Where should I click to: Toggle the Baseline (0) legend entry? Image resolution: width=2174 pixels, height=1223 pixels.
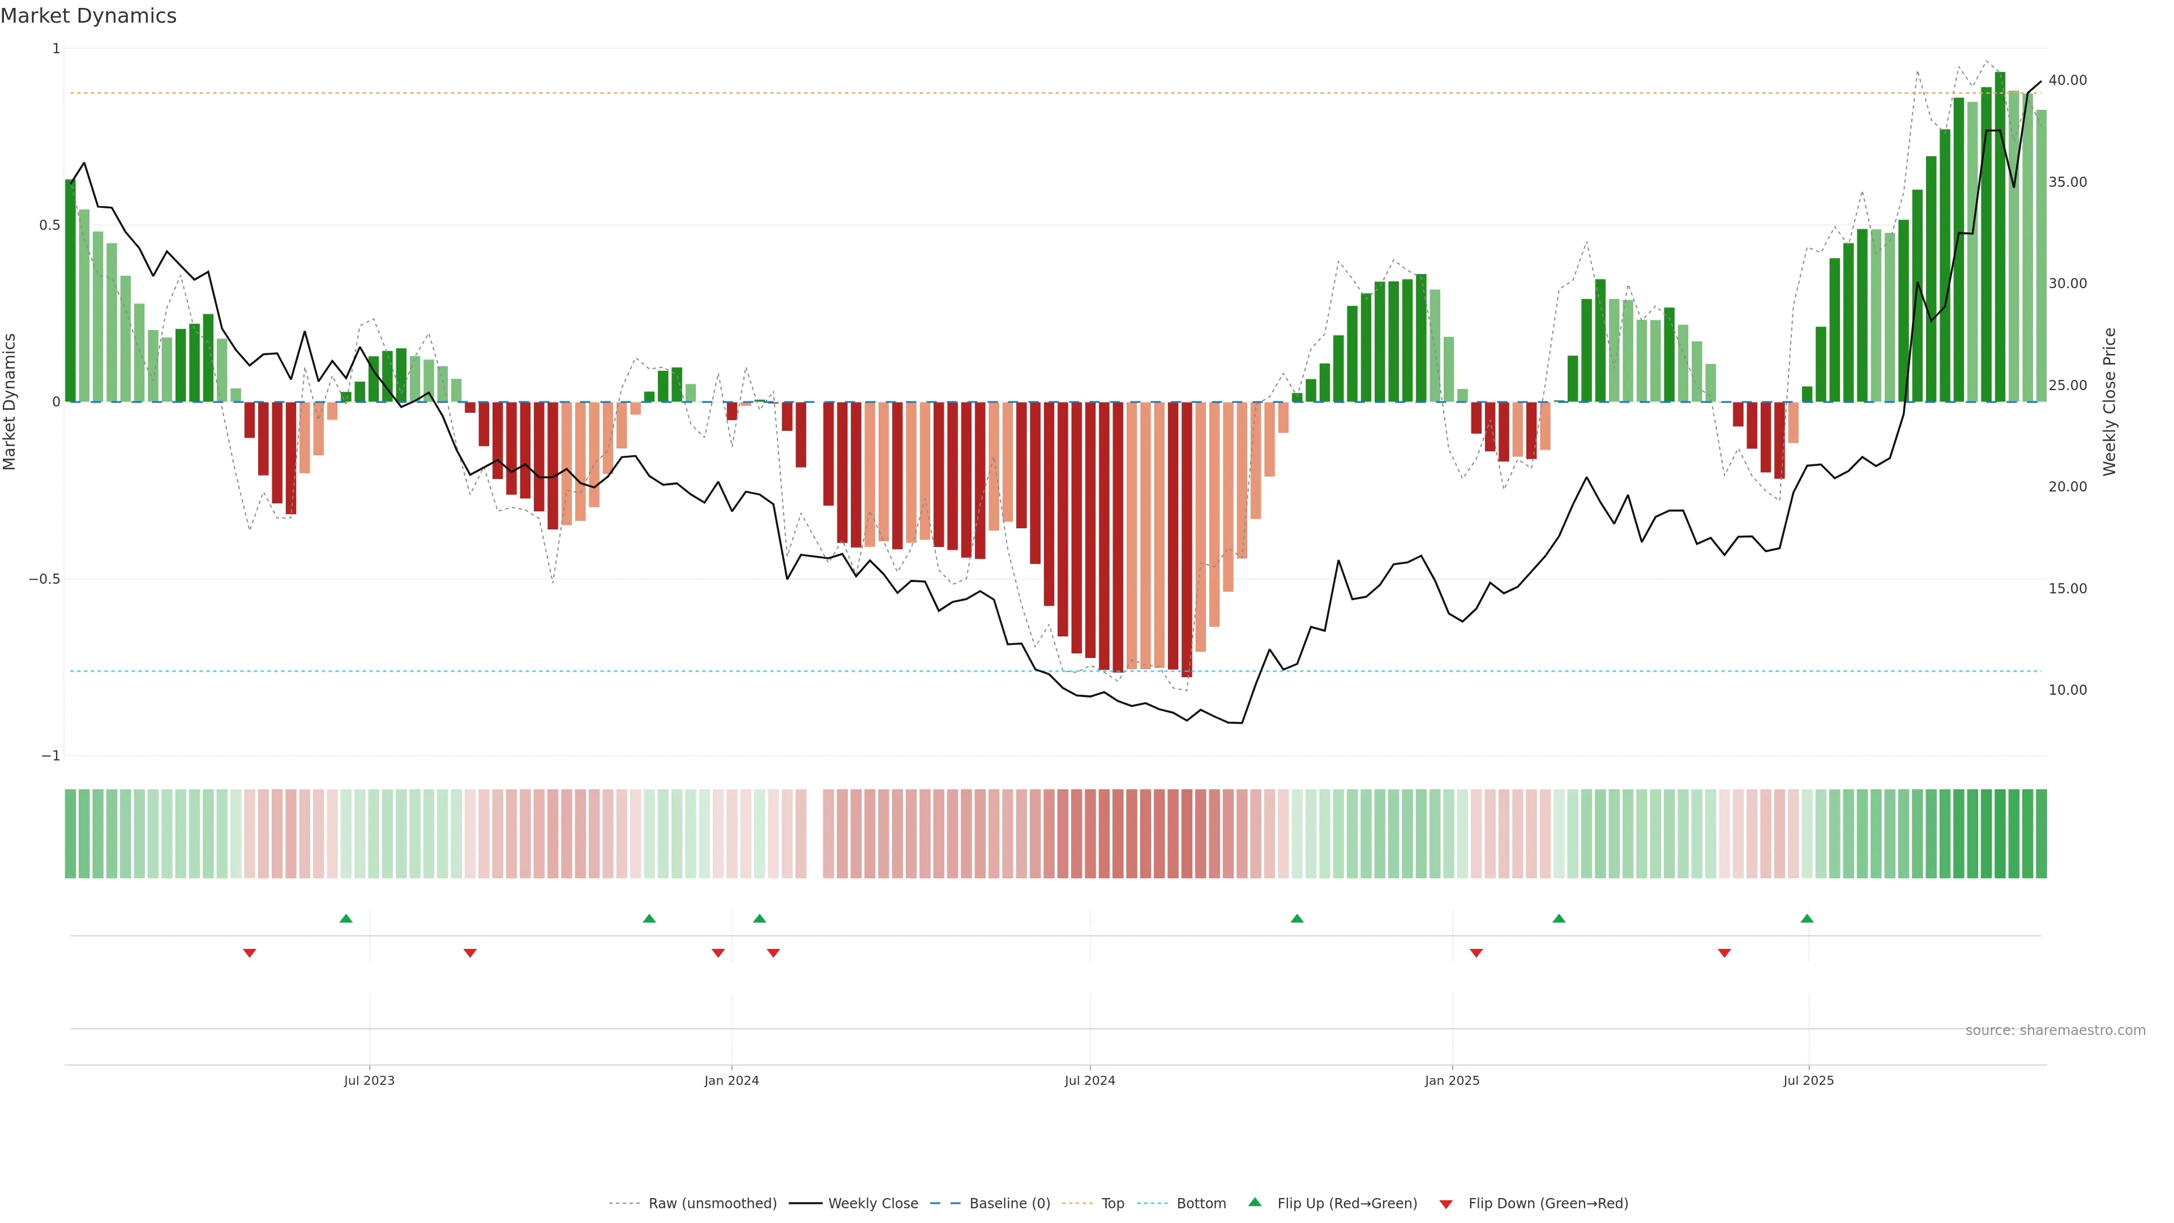1009,1204
